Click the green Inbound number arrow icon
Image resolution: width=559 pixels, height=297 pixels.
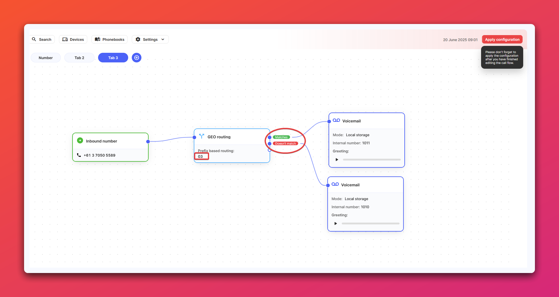80,140
